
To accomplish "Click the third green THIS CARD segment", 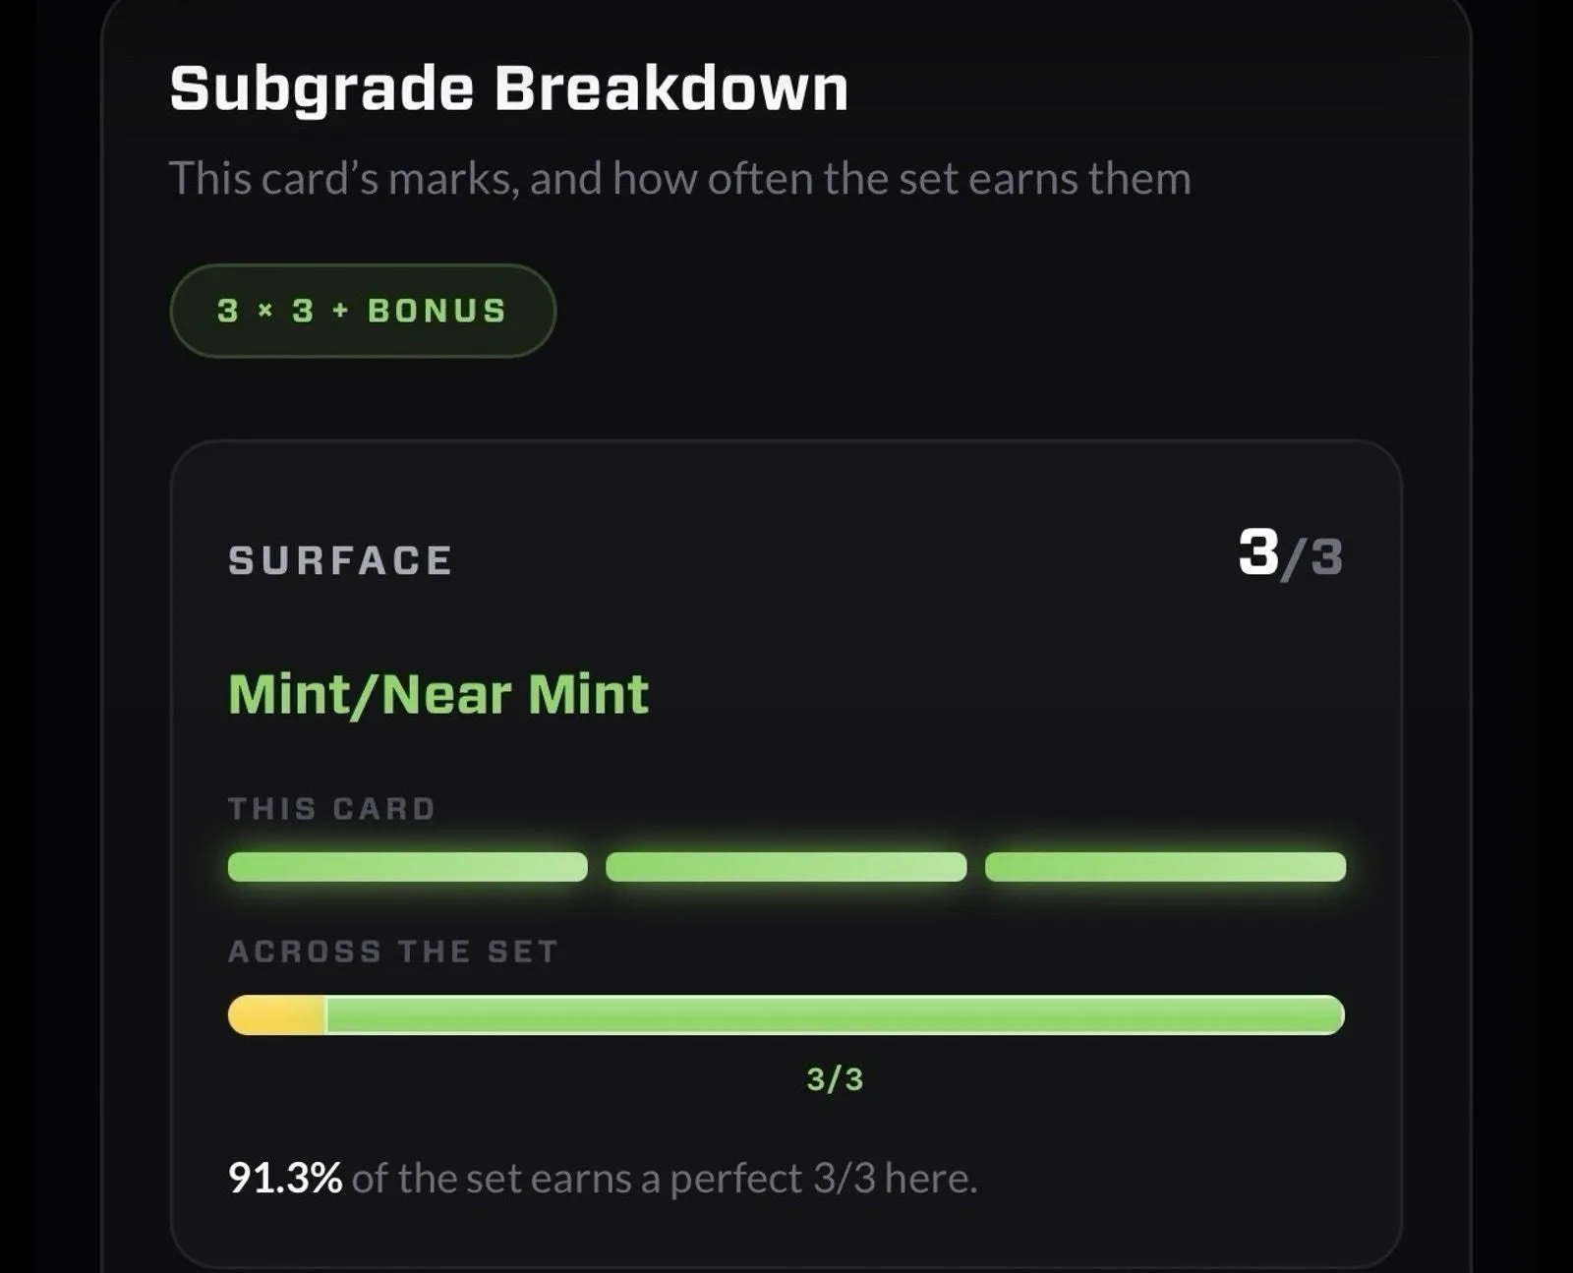I will 1165,867.
